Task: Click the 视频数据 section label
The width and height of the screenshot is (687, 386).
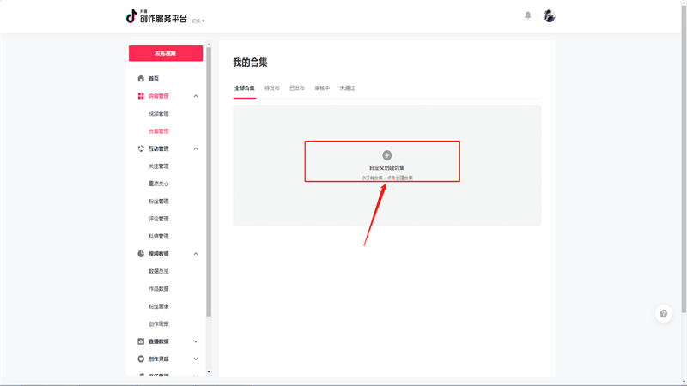Action: coord(159,254)
